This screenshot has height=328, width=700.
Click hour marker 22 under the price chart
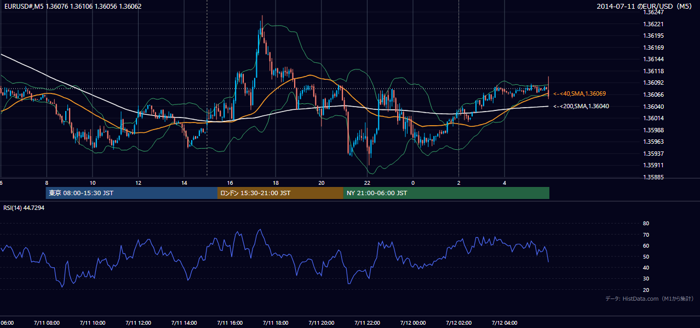click(x=367, y=183)
